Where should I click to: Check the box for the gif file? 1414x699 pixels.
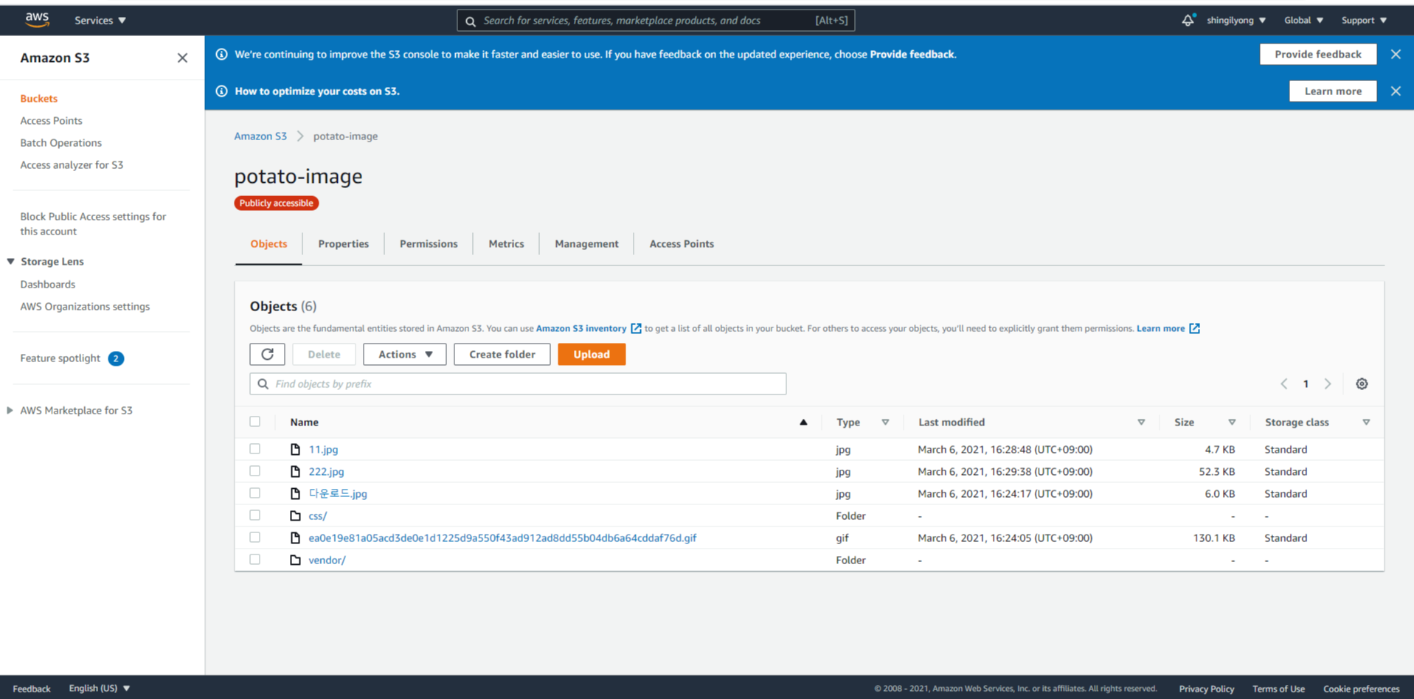pyautogui.click(x=255, y=537)
